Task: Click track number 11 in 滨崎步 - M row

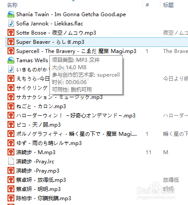Action: (149, 152)
